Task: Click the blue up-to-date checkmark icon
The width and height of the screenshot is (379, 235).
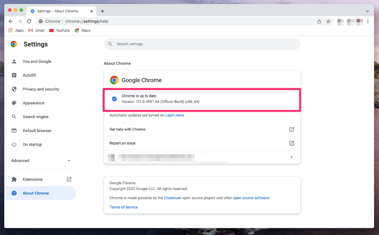Action: coord(114,99)
